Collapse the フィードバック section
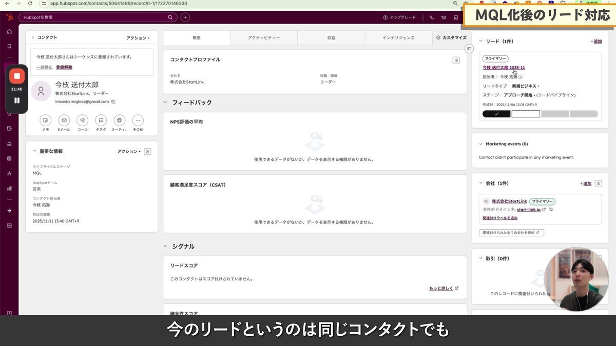 coord(165,102)
